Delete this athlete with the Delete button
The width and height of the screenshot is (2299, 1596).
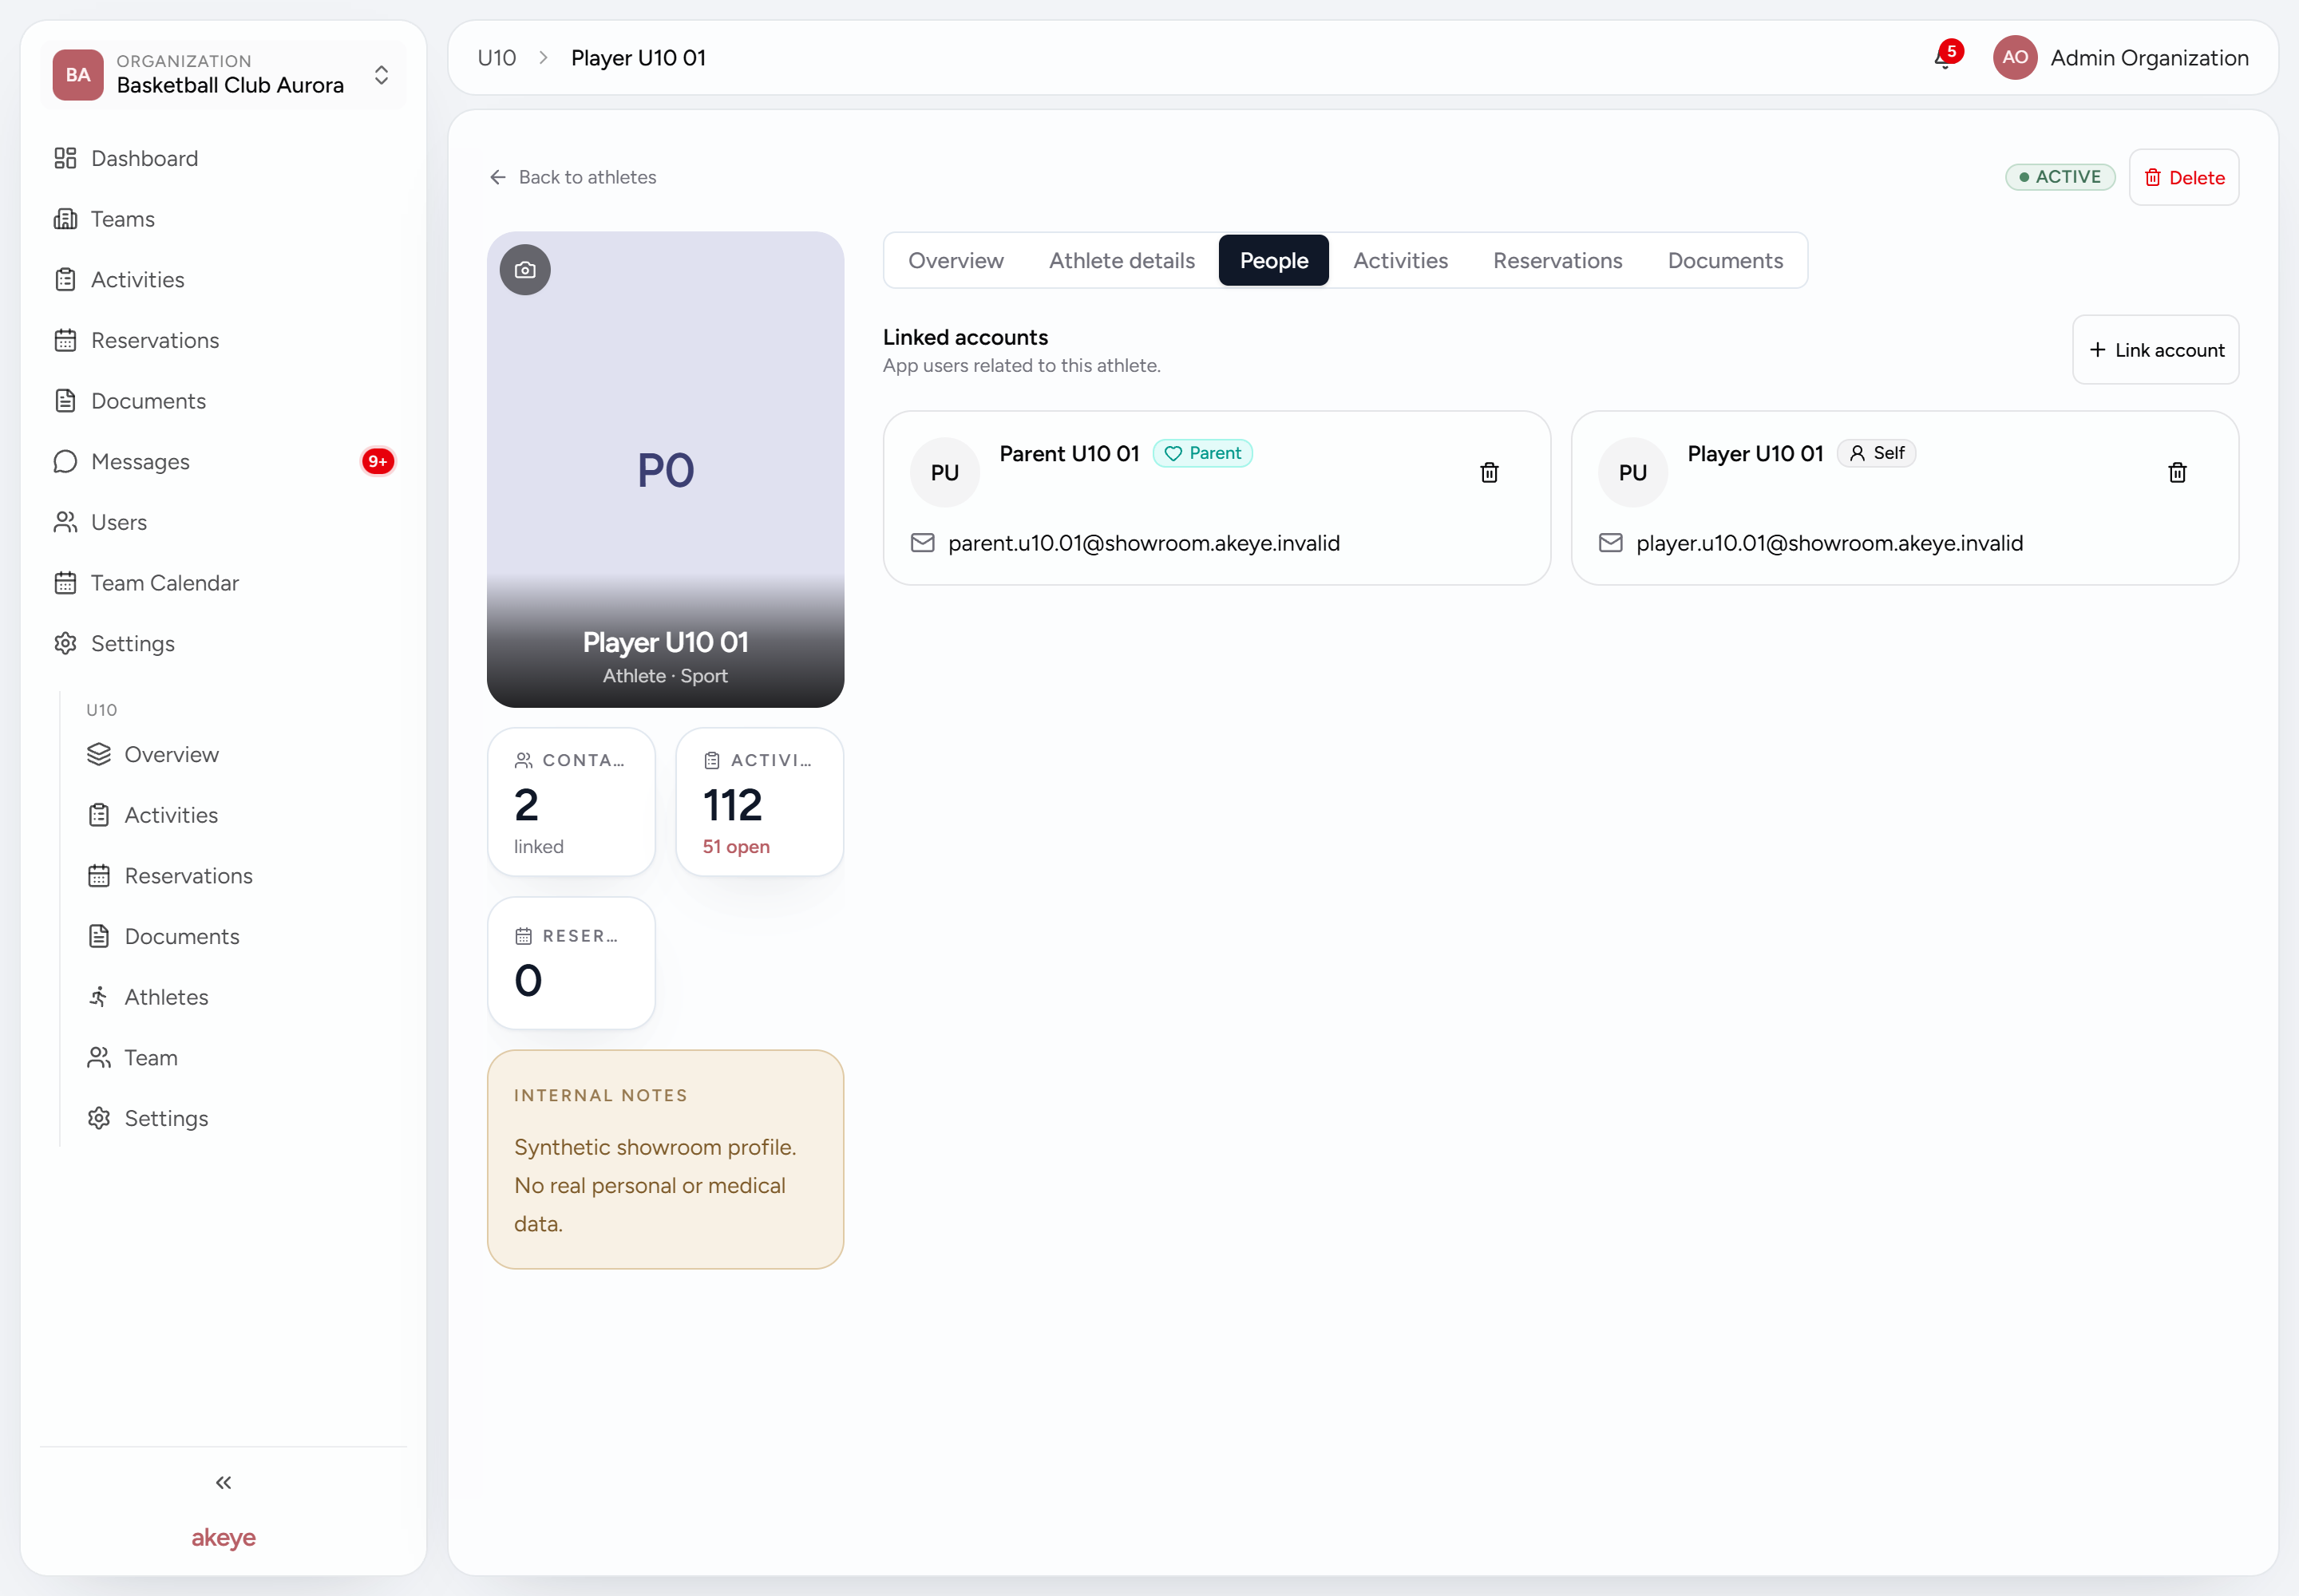tap(2184, 177)
